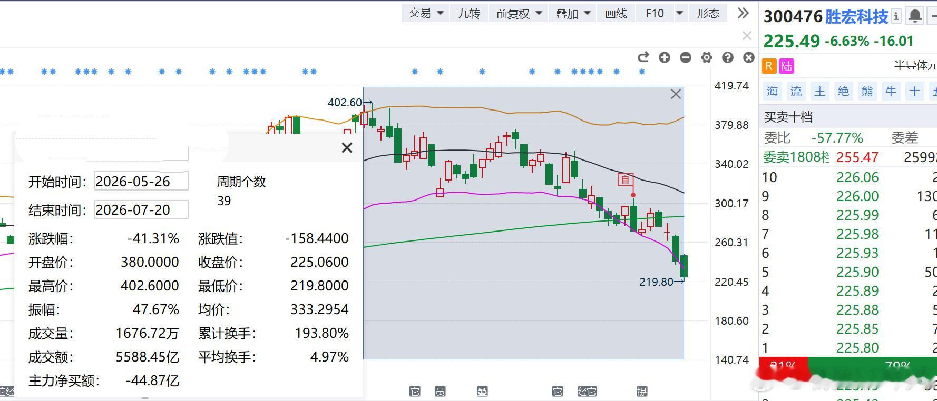
Task: Expand the 叠加 dropdown
Action: [x=572, y=13]
